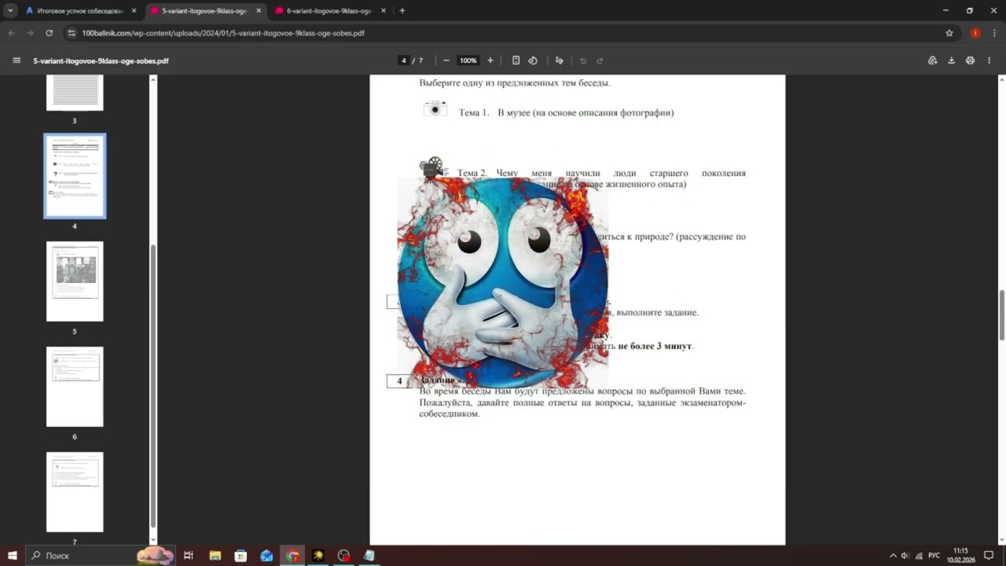Select the 5-variant-itogovoe-9klass tab

click(204, 11)
